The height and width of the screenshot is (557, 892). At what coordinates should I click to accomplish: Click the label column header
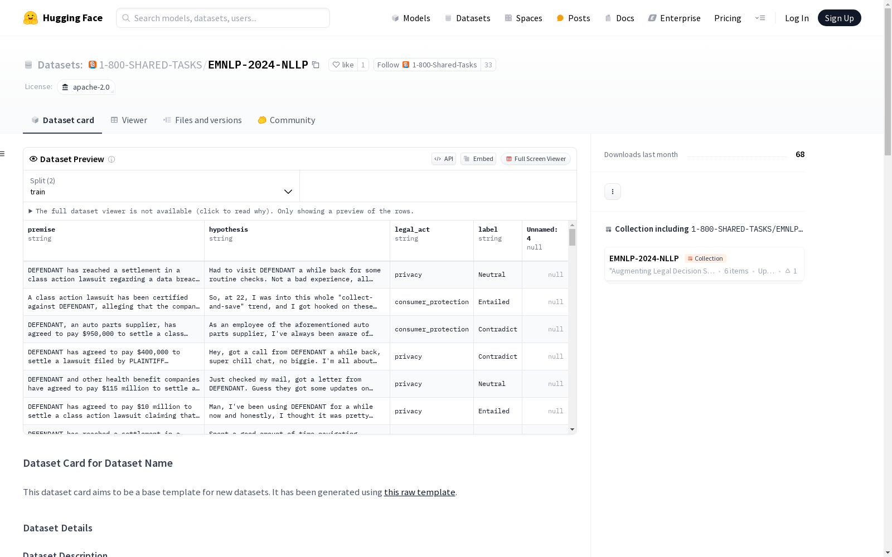pos(498,241)
